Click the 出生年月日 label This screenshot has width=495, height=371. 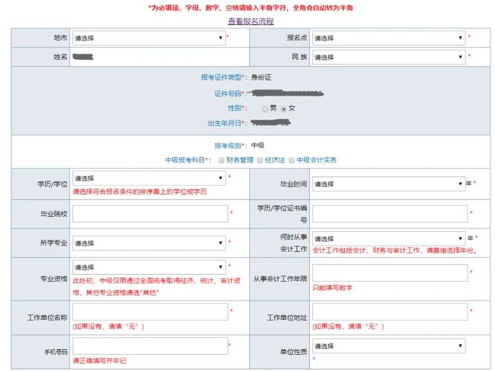coord(225,123)
